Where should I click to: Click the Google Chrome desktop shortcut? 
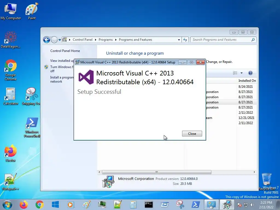click(11, 70)
